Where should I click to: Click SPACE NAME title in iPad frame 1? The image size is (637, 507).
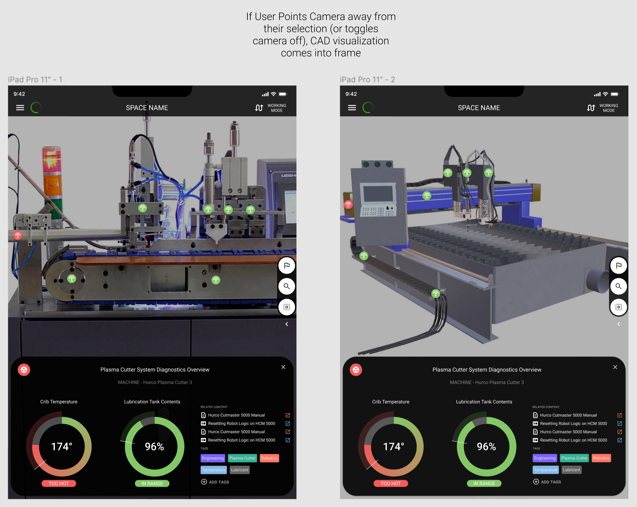147,108
